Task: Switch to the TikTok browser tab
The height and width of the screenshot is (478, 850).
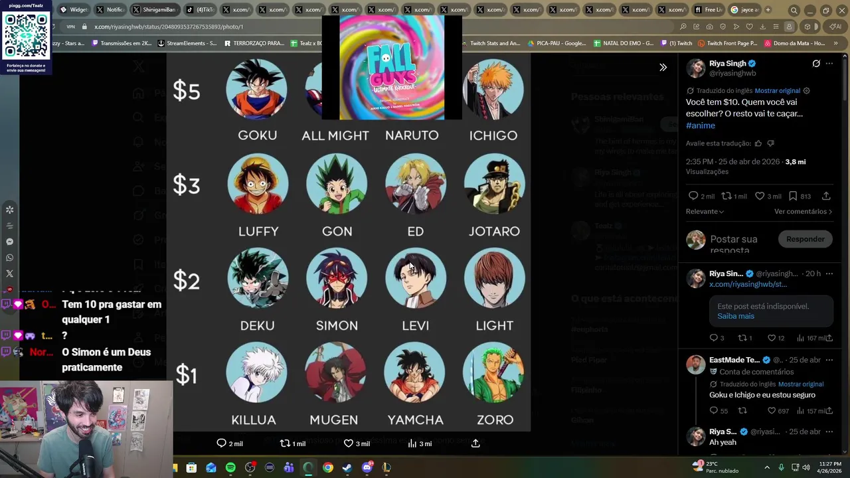Action: point(200,10)
